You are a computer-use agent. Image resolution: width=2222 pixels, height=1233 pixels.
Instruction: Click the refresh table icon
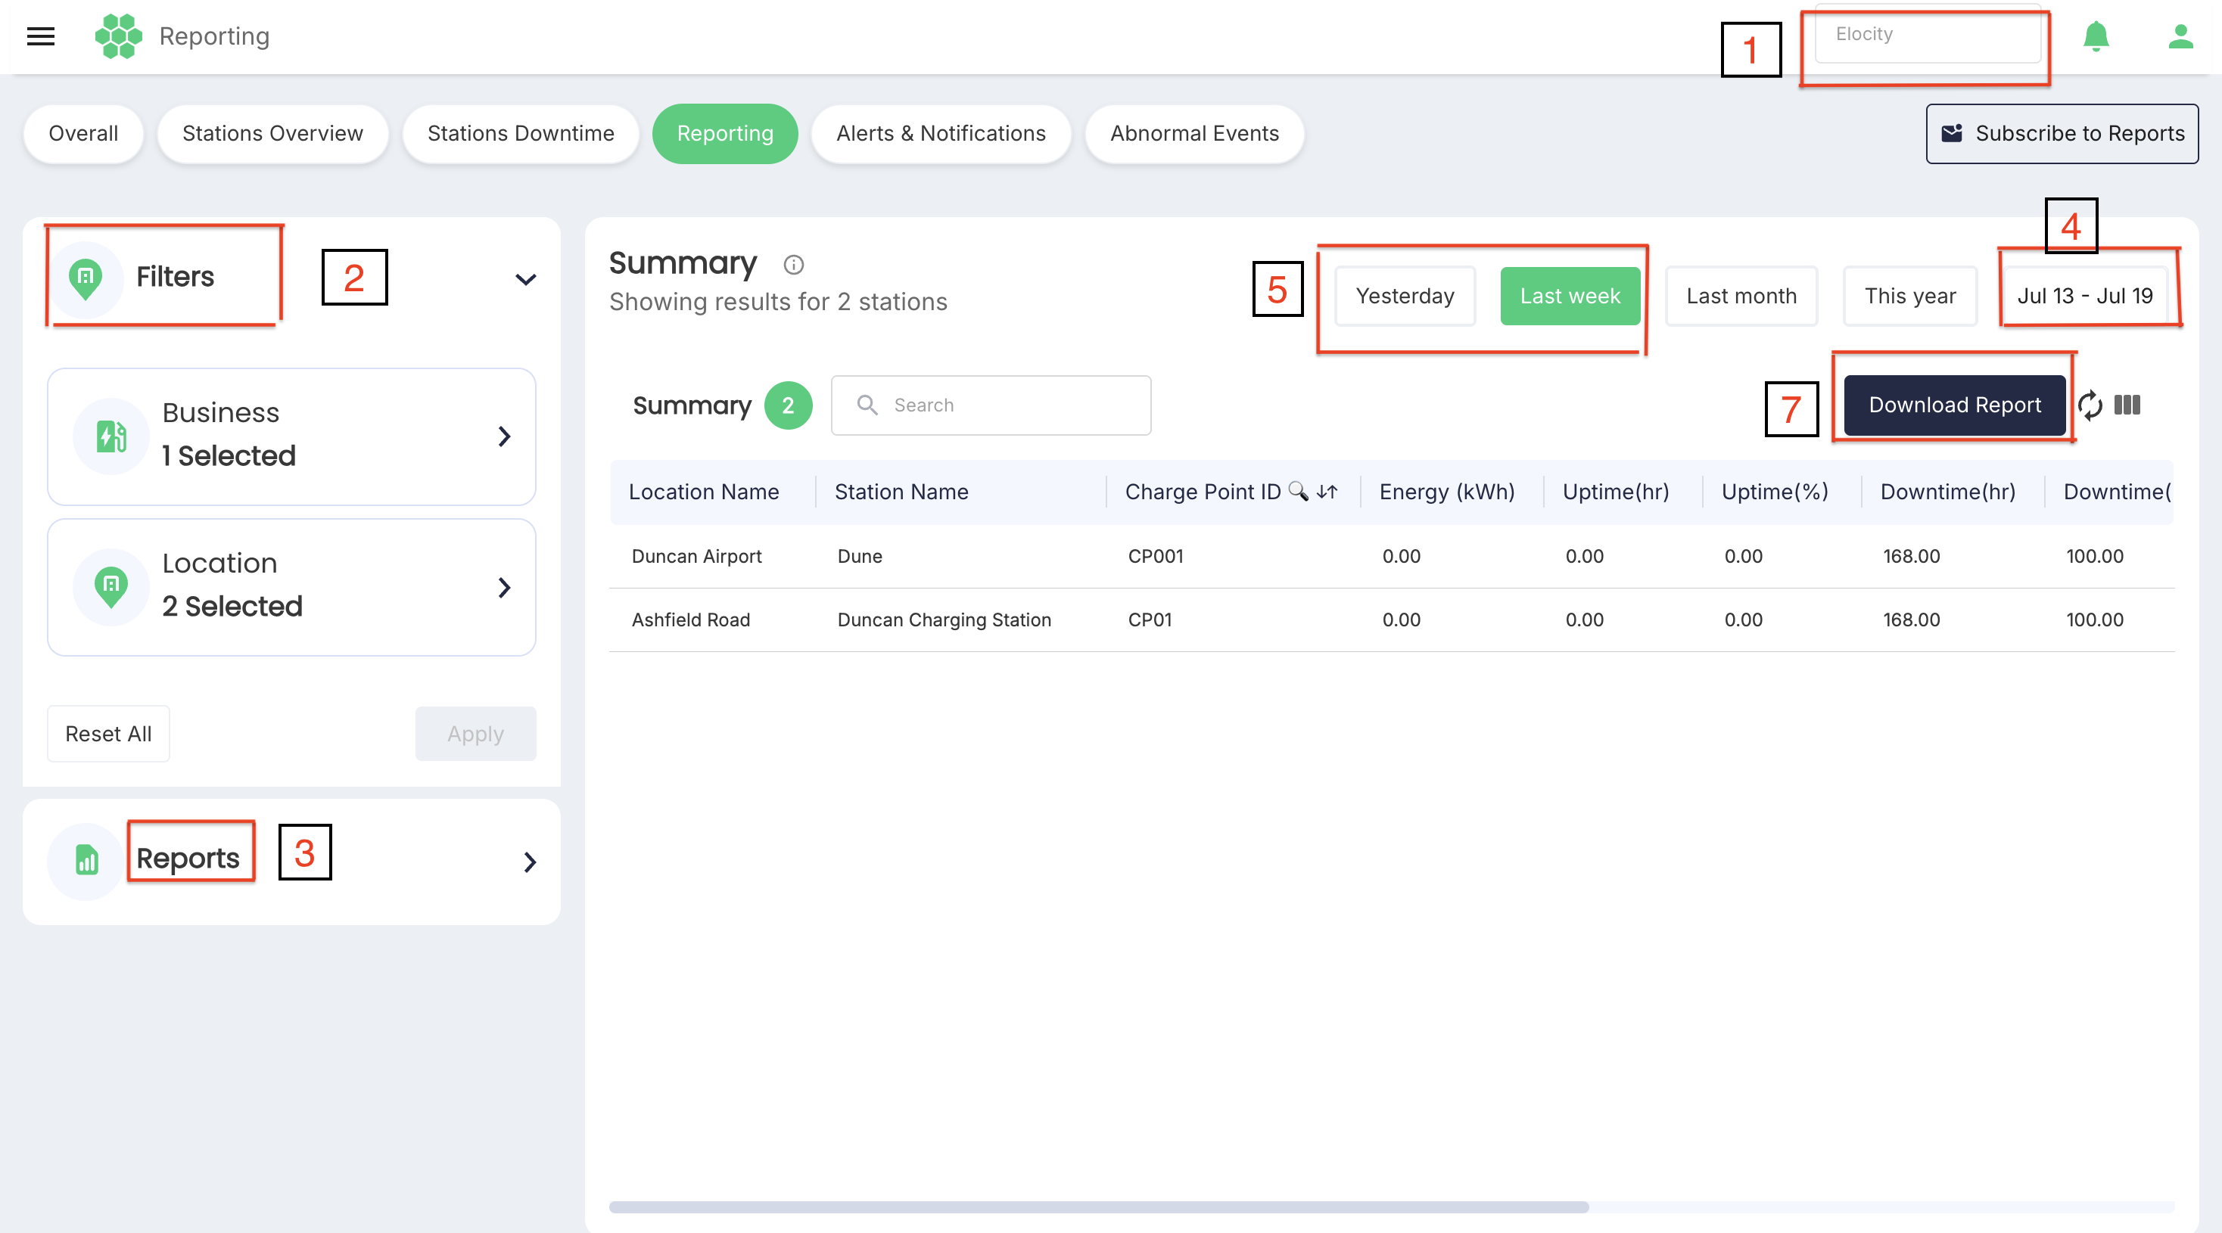coord(2090,405)
